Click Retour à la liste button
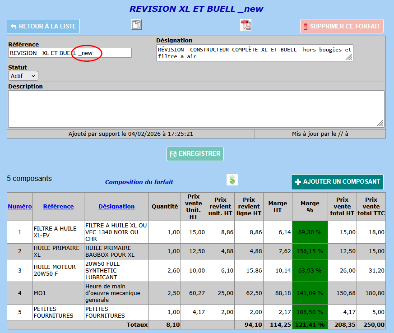The height and width of the screenshot is (333, 394). (43, 26)
